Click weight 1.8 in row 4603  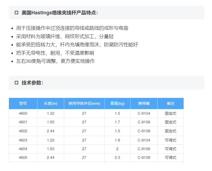click(x=117, y=140)
